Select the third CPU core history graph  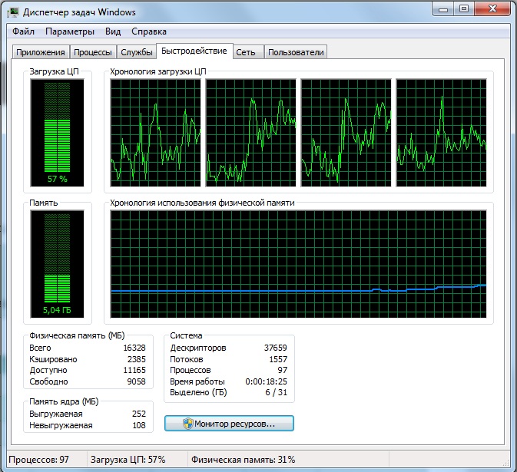click(x=346, y=132)
